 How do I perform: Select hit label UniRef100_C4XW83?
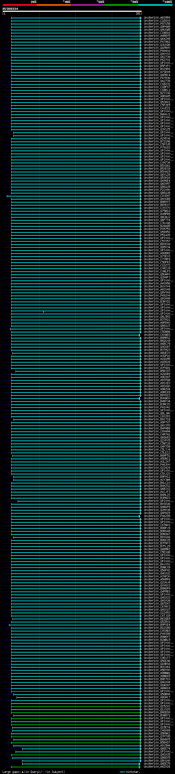pos(157,335)
